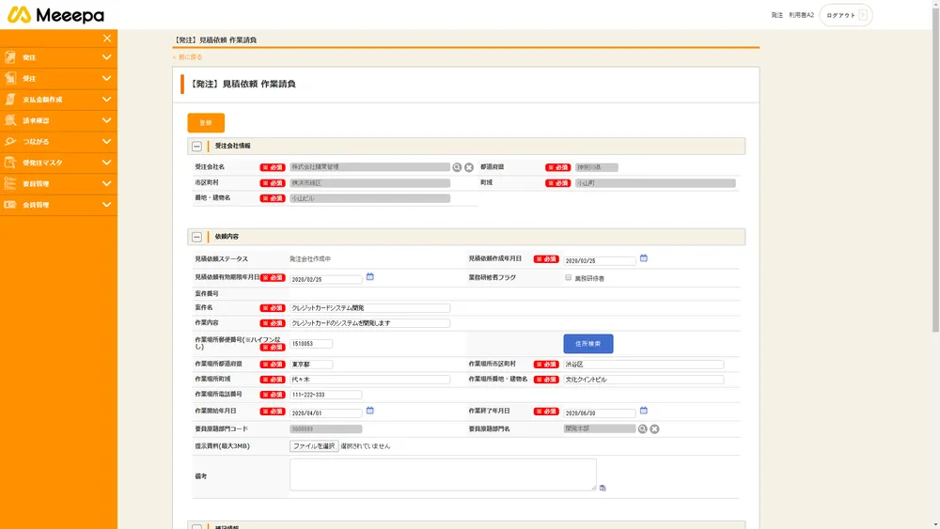Click the 作業場所町域 input field
Viewport: 940px width, 529px height.
[369, 380]
